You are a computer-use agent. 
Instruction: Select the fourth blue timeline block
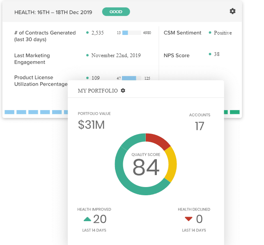[x=45, y=112]
